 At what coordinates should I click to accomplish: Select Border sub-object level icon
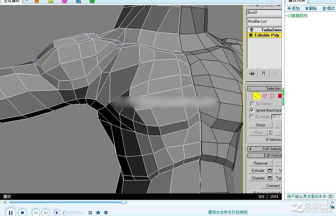pyautogui.click(x=272, y=96)
